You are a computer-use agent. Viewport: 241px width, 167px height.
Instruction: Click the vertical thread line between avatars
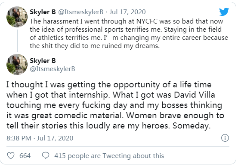(17, 41)
